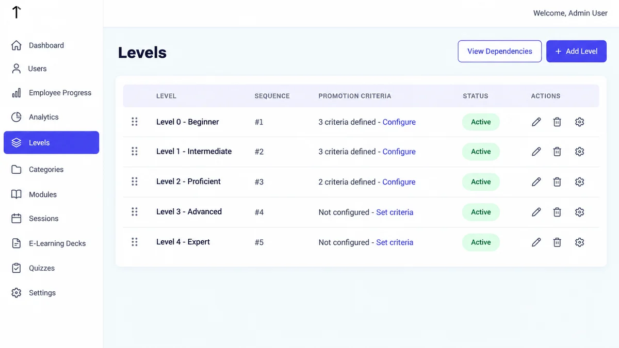
Task: Delete Level 0 - Beginner using trash icon
Action: (x=557, y=122)
